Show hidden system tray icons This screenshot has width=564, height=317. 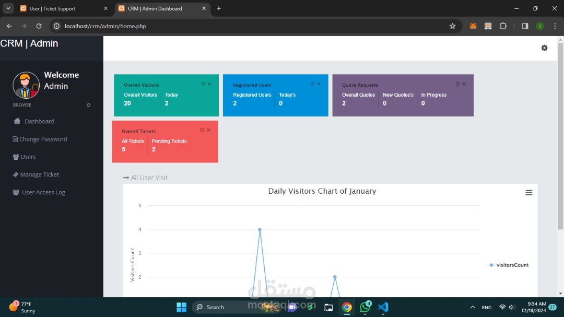pos(473,307)
